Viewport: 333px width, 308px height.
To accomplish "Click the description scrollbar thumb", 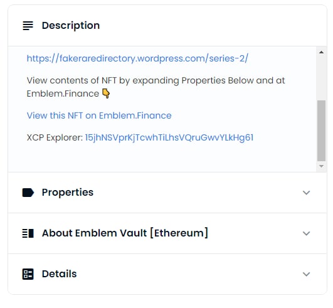I will (321, 130).
